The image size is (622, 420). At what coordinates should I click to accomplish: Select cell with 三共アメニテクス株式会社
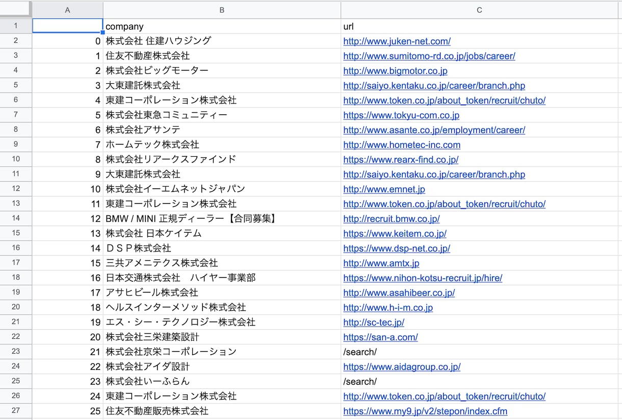(222, 263)
